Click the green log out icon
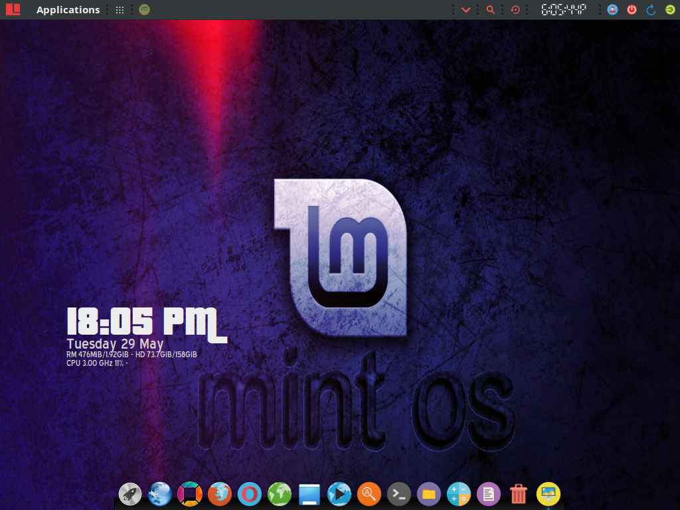The height and width of the screenshot is (510, 680). (670, 9)
